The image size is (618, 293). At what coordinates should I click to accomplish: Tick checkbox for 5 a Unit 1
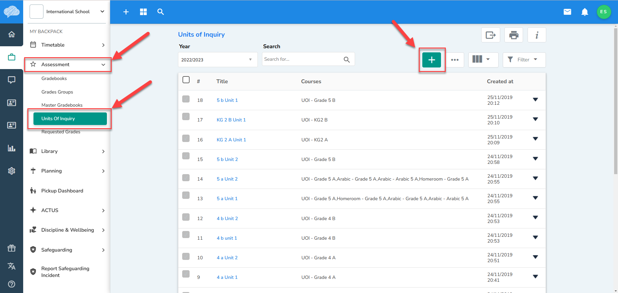186,195
